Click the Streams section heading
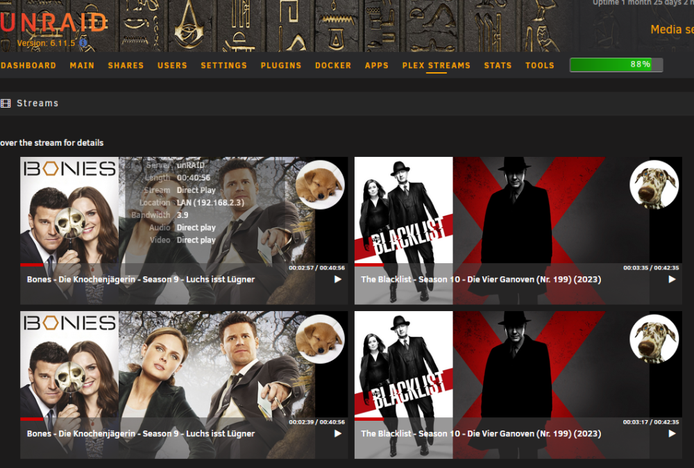The image size is (694, 468). point(37,103)
